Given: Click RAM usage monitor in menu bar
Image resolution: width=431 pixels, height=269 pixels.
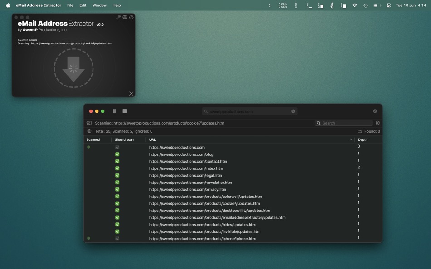Looking at the screenshot, I should click(x=320, y=5).
